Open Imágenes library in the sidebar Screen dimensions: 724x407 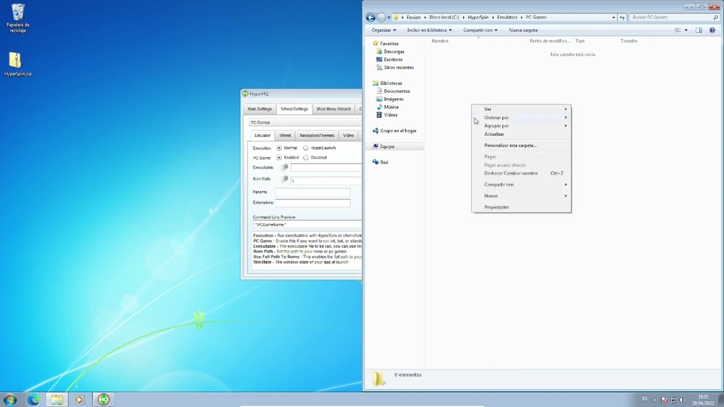[x=394, y=99]
